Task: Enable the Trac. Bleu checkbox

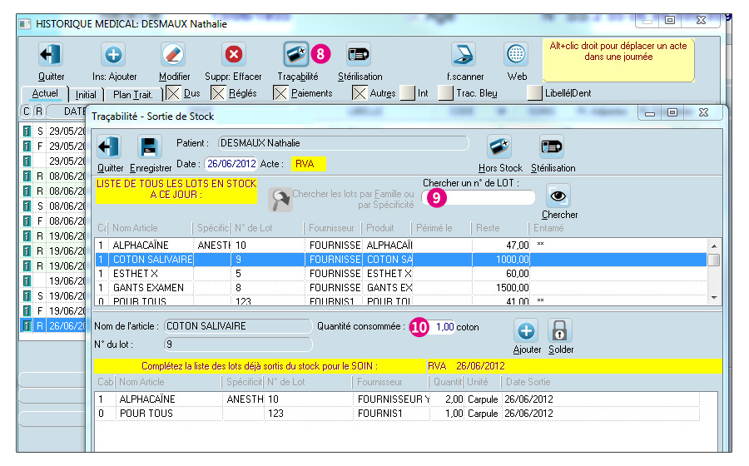Action: point(446,93)
